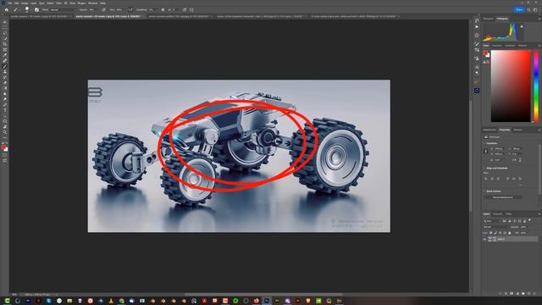Select the Hand tool
The width and height of the screenshot is (542, 305).
pyautogui.click(x=5, y=126)
